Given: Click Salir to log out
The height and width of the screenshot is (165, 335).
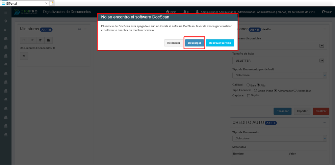Looking at the screenshot, I should click(327, 12).
